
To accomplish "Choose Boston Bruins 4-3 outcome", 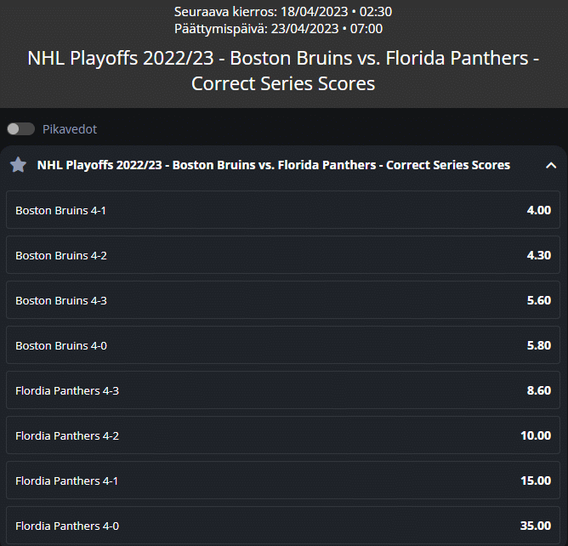I will tap(283, 300).
